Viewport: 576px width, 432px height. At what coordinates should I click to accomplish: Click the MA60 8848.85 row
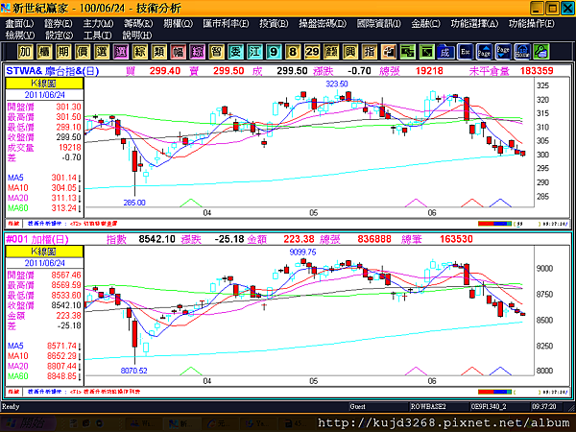43,376
